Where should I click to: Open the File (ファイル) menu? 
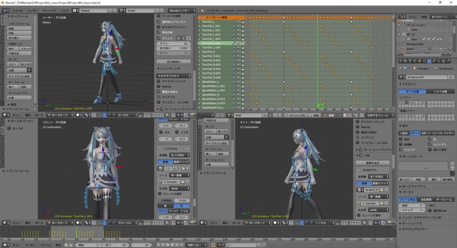[x=17, y=11]
